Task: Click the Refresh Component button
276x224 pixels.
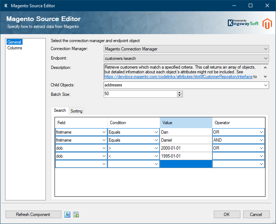Action: [x=33, y=215]
